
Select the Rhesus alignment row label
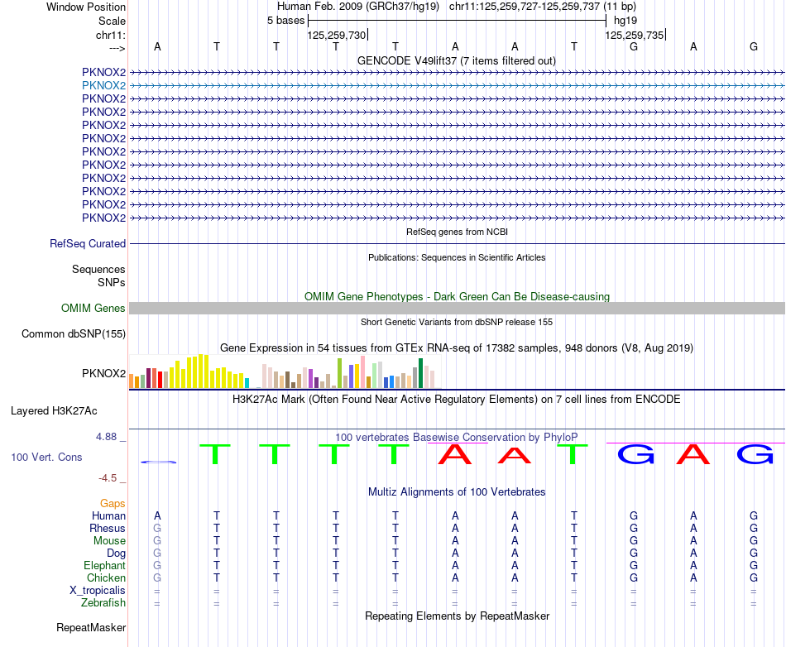click(108, 529)
